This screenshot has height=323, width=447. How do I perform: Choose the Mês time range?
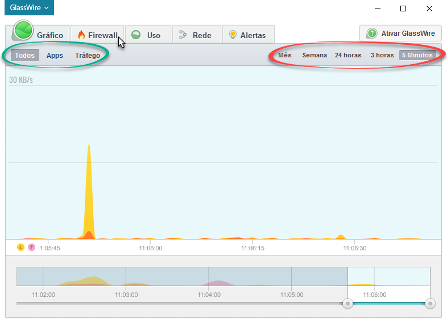coord(285,55)
